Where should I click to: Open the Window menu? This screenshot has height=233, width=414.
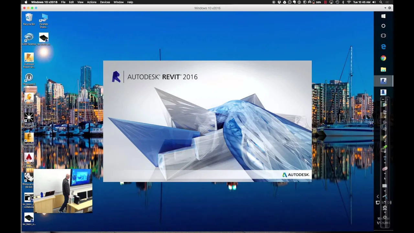(118, 2)
